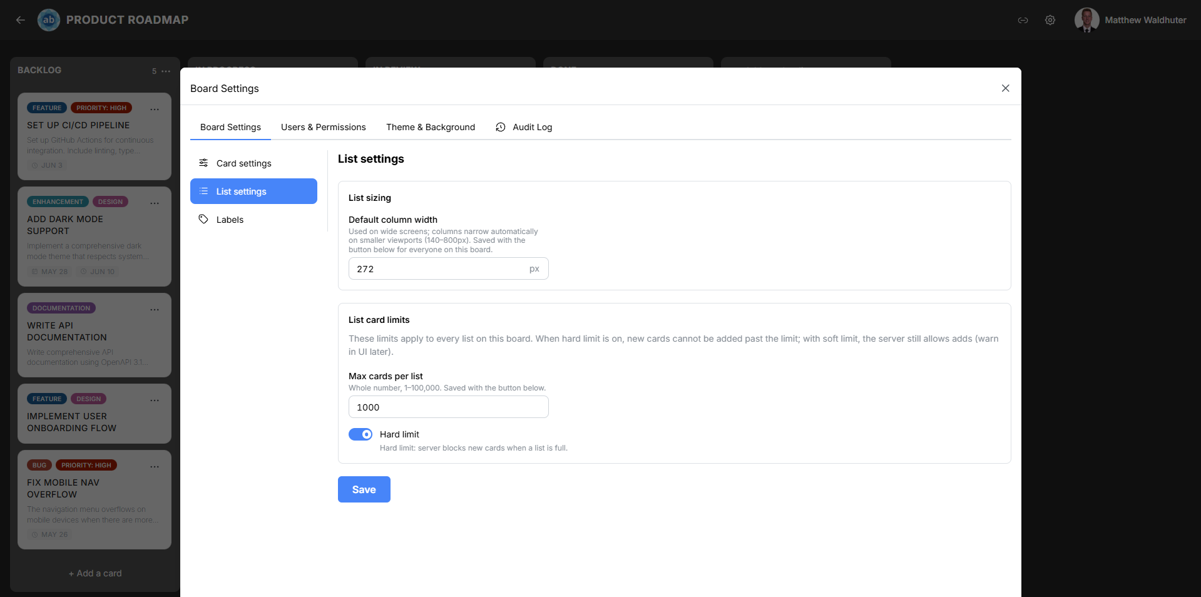
Task: Click the JUN 3 due date badge
Action: coord(48,165)
